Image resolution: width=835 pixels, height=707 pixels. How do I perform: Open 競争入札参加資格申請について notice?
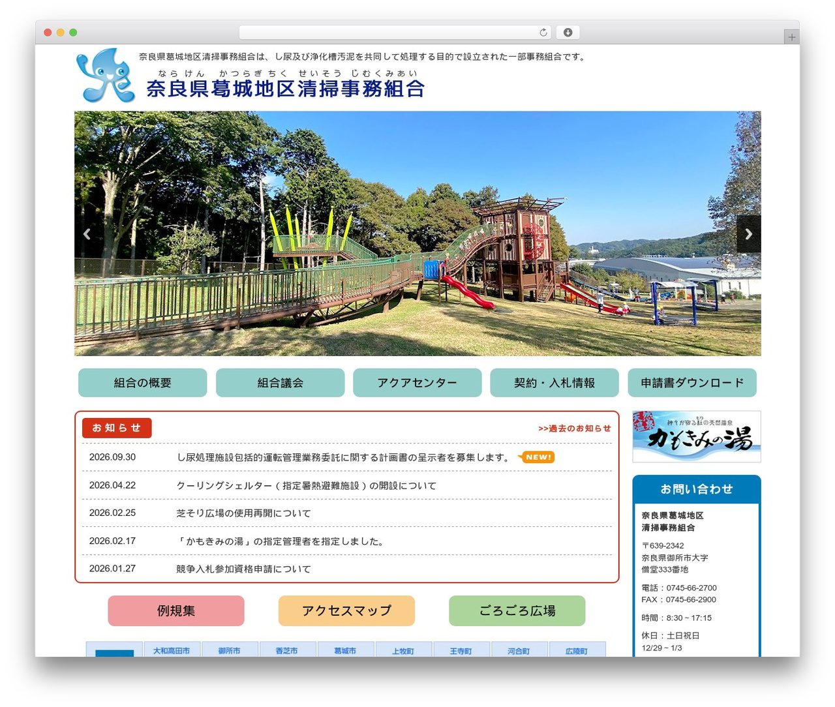243,569
